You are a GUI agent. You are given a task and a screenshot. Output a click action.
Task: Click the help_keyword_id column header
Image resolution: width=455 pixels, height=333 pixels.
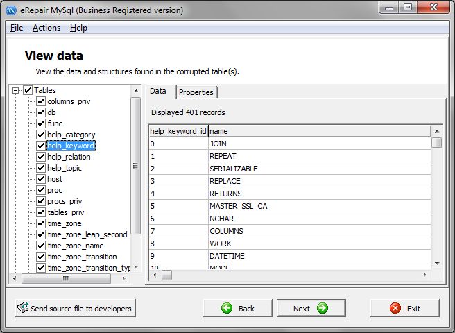coord(178,131)
